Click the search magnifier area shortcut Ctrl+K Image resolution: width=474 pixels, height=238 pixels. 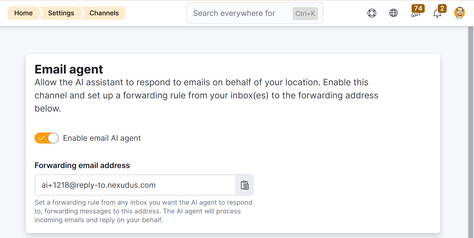tap(305, 13)
